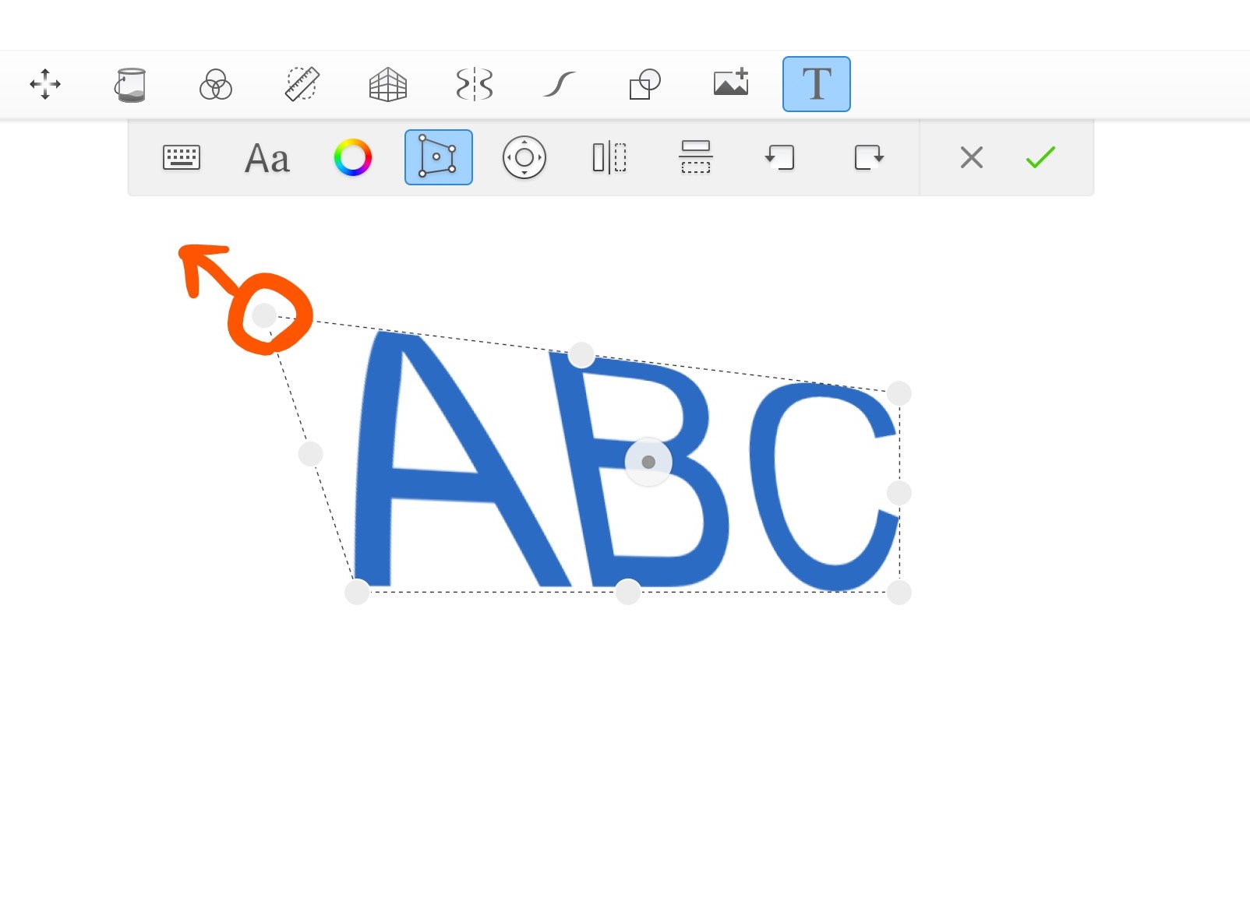The width and height of the screenshot is (1250, 904).
Task: Open the color adjustment circles tool
Action: point(216,84)
